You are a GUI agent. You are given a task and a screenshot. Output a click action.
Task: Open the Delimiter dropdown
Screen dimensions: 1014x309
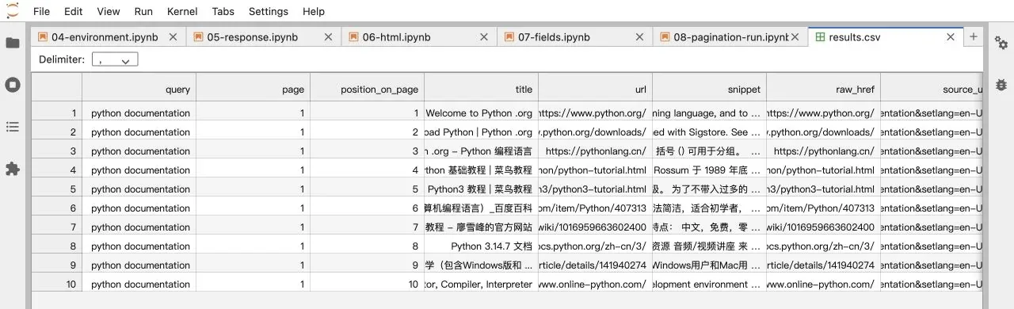(x=115, y=59)
